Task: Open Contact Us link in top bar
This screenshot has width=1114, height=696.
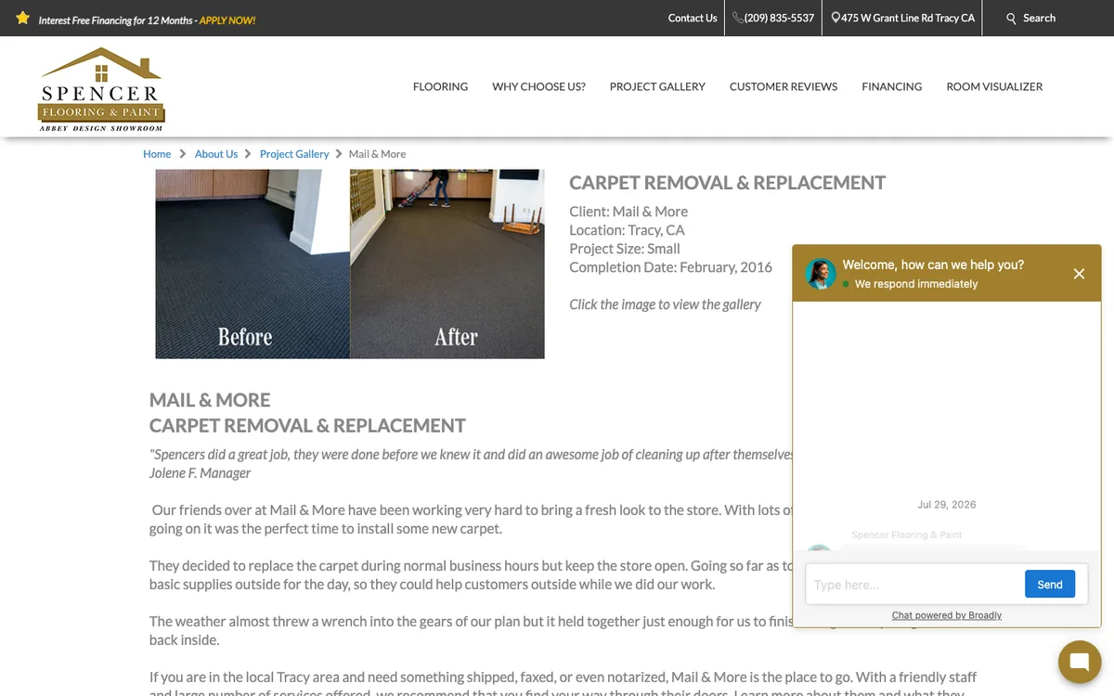Action: 693,18
